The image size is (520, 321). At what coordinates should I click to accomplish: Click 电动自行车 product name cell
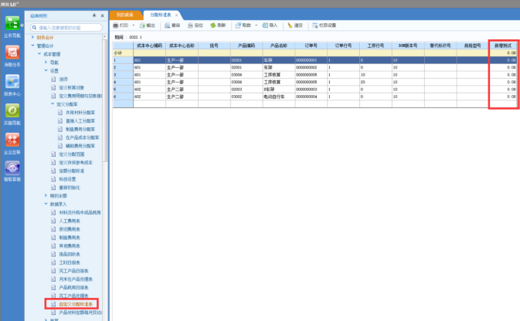279,96
